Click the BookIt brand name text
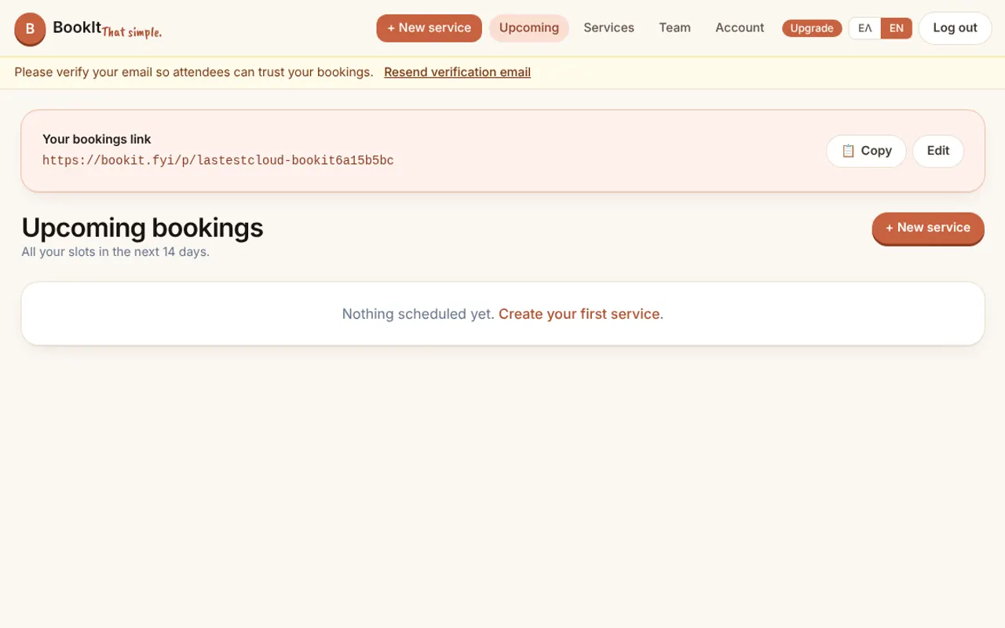The width and height of the screenshot is (1005, 628). tap(77, 27)
